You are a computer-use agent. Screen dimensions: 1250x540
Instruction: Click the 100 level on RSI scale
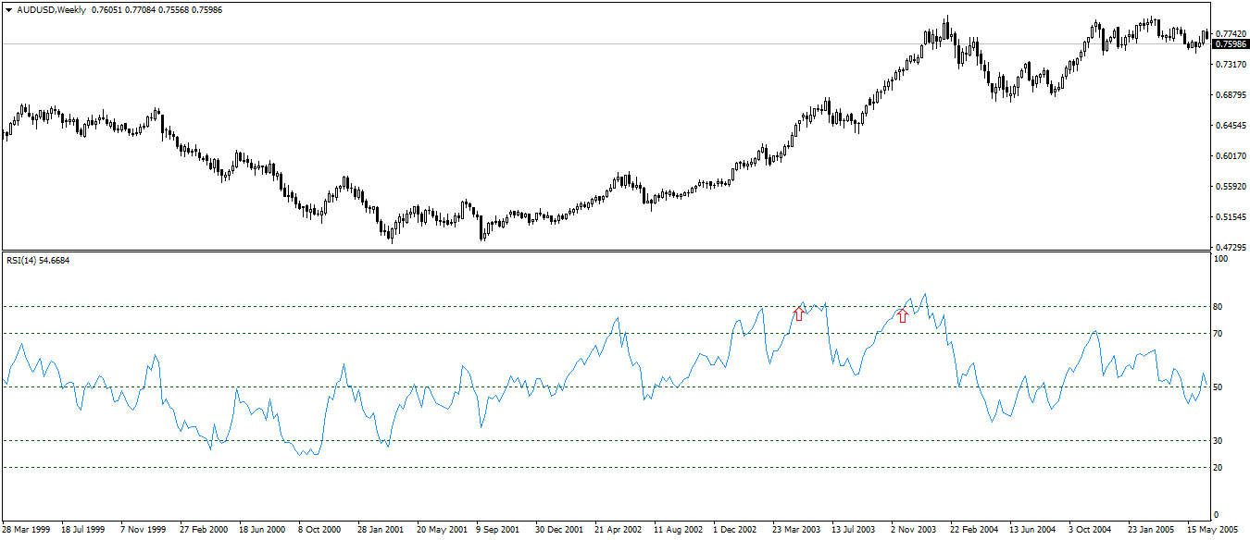point(1220,260)
